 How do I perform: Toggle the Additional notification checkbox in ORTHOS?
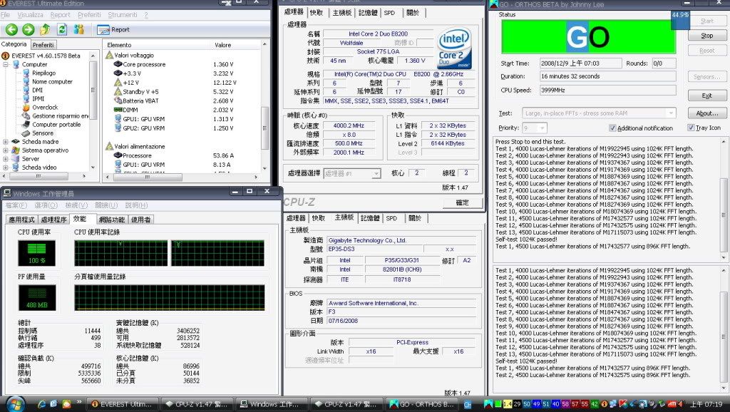(612, 128)
